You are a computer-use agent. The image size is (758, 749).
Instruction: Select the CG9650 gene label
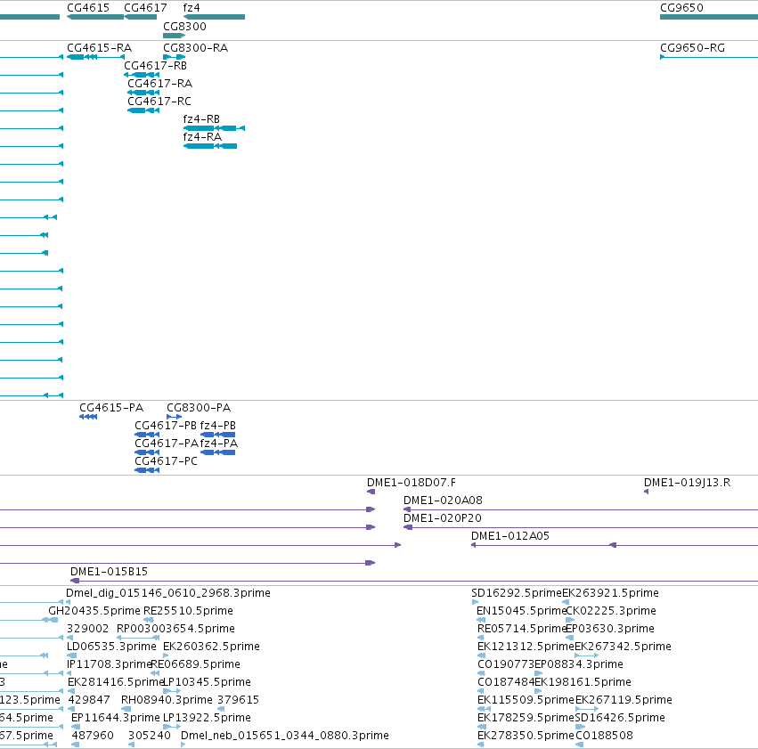(x=681, y=8)
